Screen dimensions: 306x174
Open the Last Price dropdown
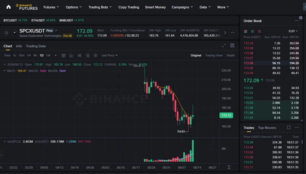[109, 55]
